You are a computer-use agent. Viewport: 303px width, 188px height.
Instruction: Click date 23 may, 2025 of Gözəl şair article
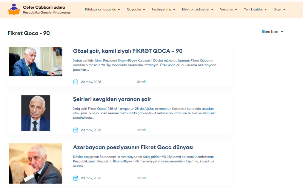pyautogui.click(x=91, y=82)
